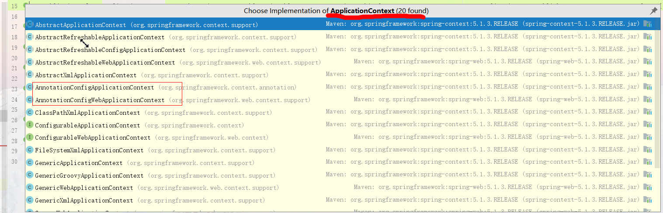The height and width of the screenshot is (213, 663).
Task: Click the class icon beside AbstractApplicationContext
Action: click(30, 24)
